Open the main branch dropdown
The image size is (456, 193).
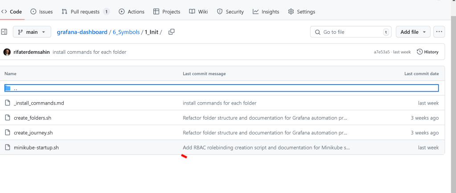click(32, 32)
